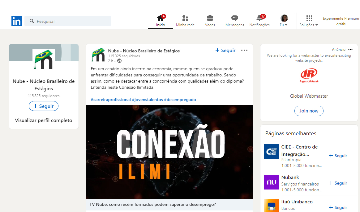Open the post options three-dots menu
Image resolution: width=360 pixels, height=212 pixels.
pyautogui.click(x=244, y=50)
